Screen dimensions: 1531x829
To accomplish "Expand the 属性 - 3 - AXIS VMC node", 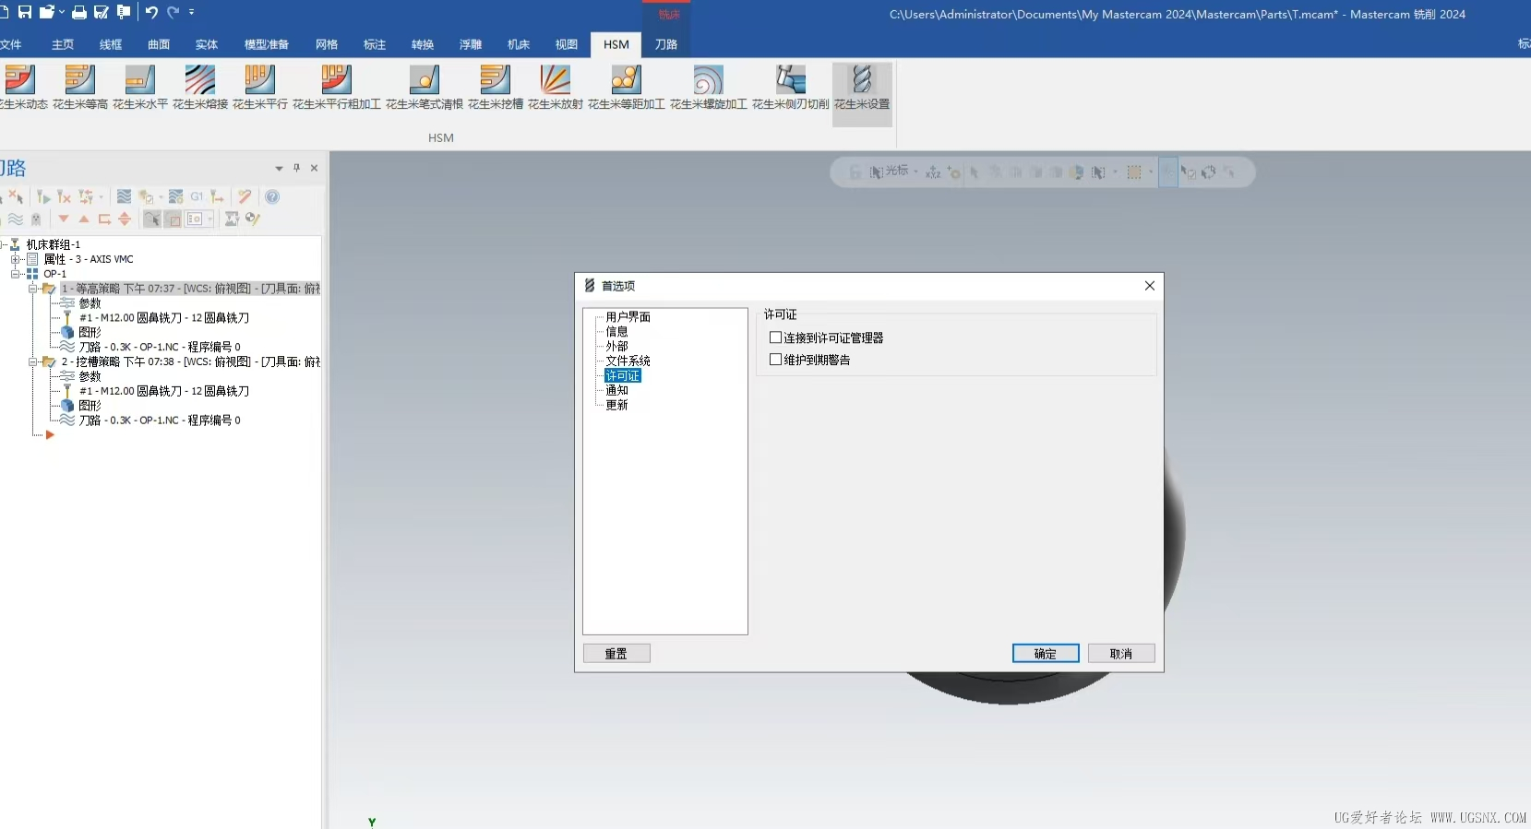I will click(x=16, y=259).
